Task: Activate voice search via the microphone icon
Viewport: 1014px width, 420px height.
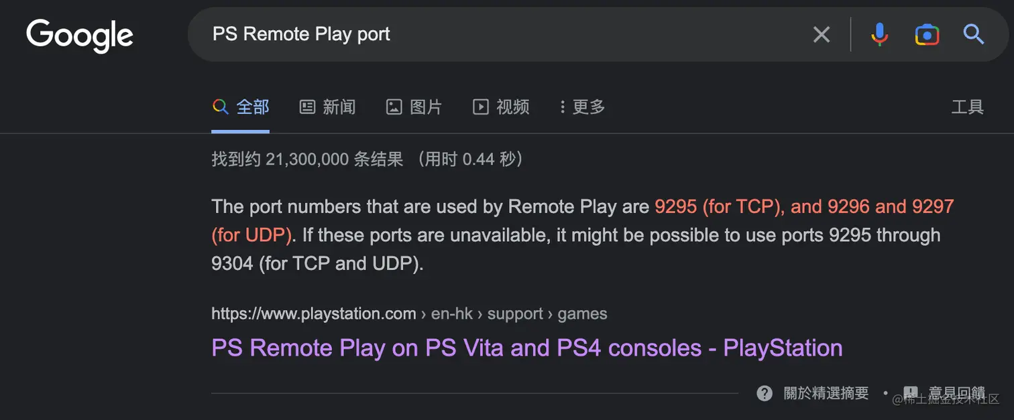Action: tap(879, 34)
